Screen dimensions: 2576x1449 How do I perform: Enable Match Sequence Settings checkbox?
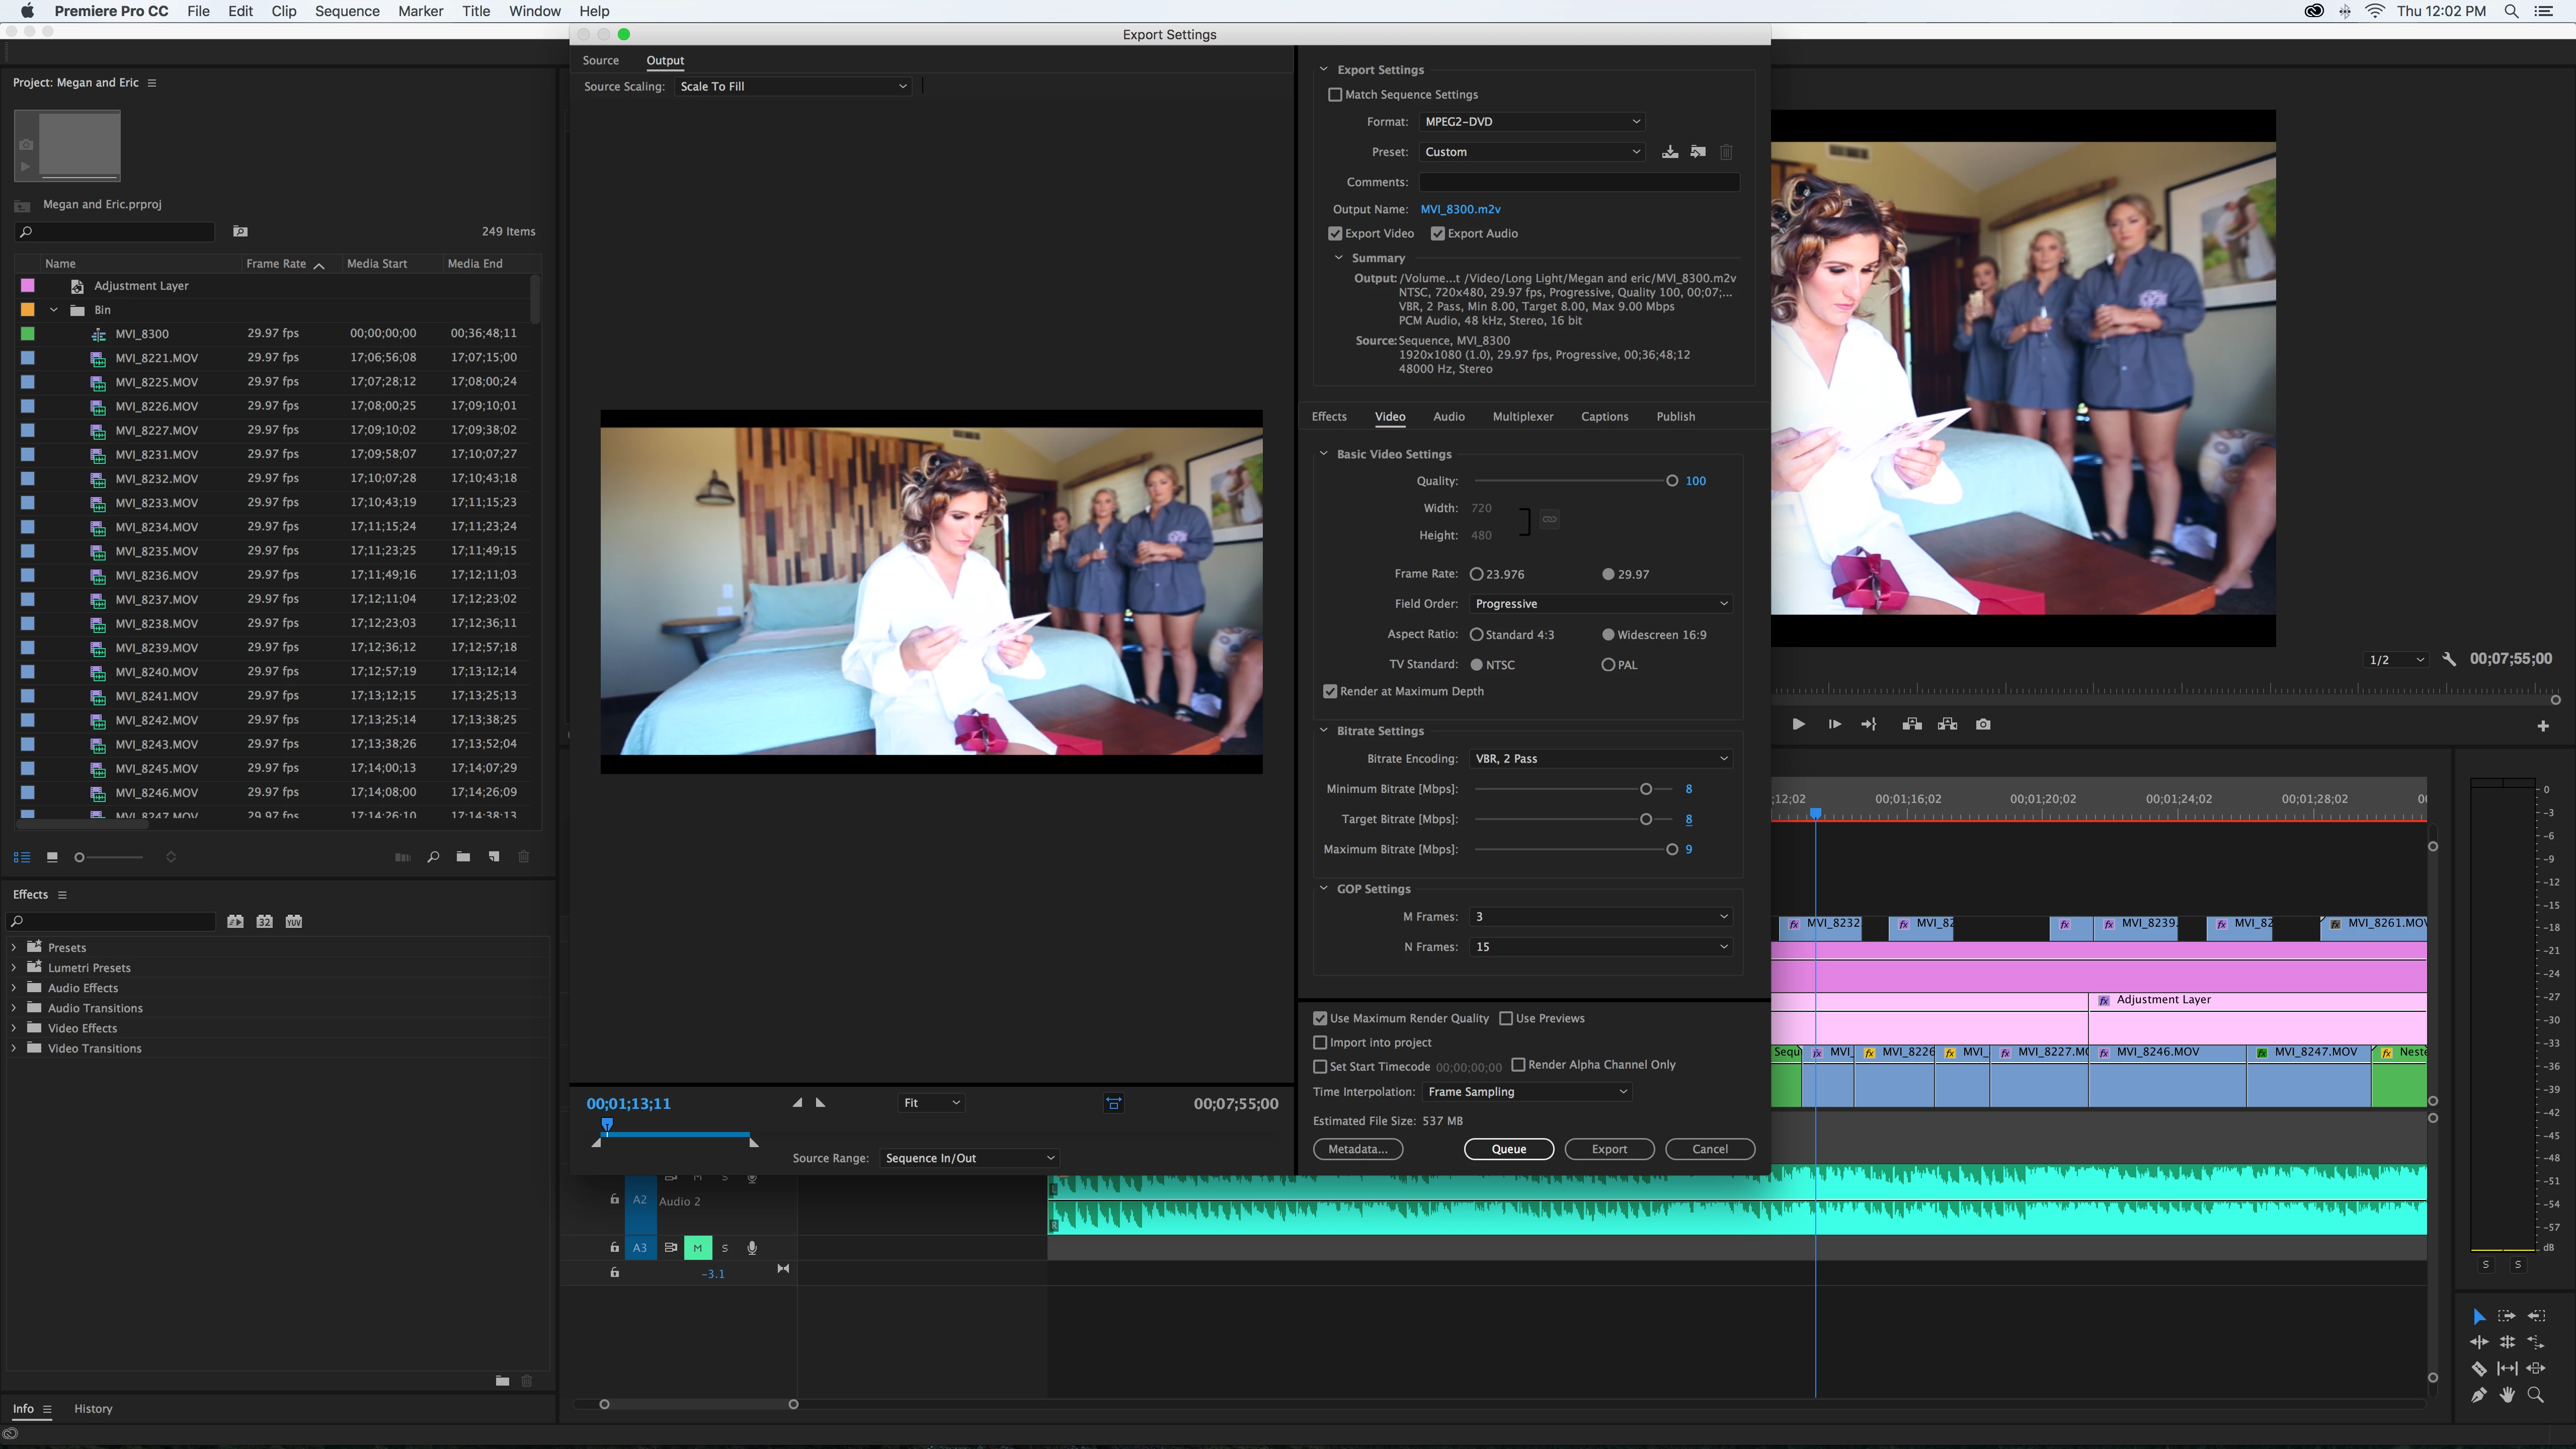(1335, 95)
